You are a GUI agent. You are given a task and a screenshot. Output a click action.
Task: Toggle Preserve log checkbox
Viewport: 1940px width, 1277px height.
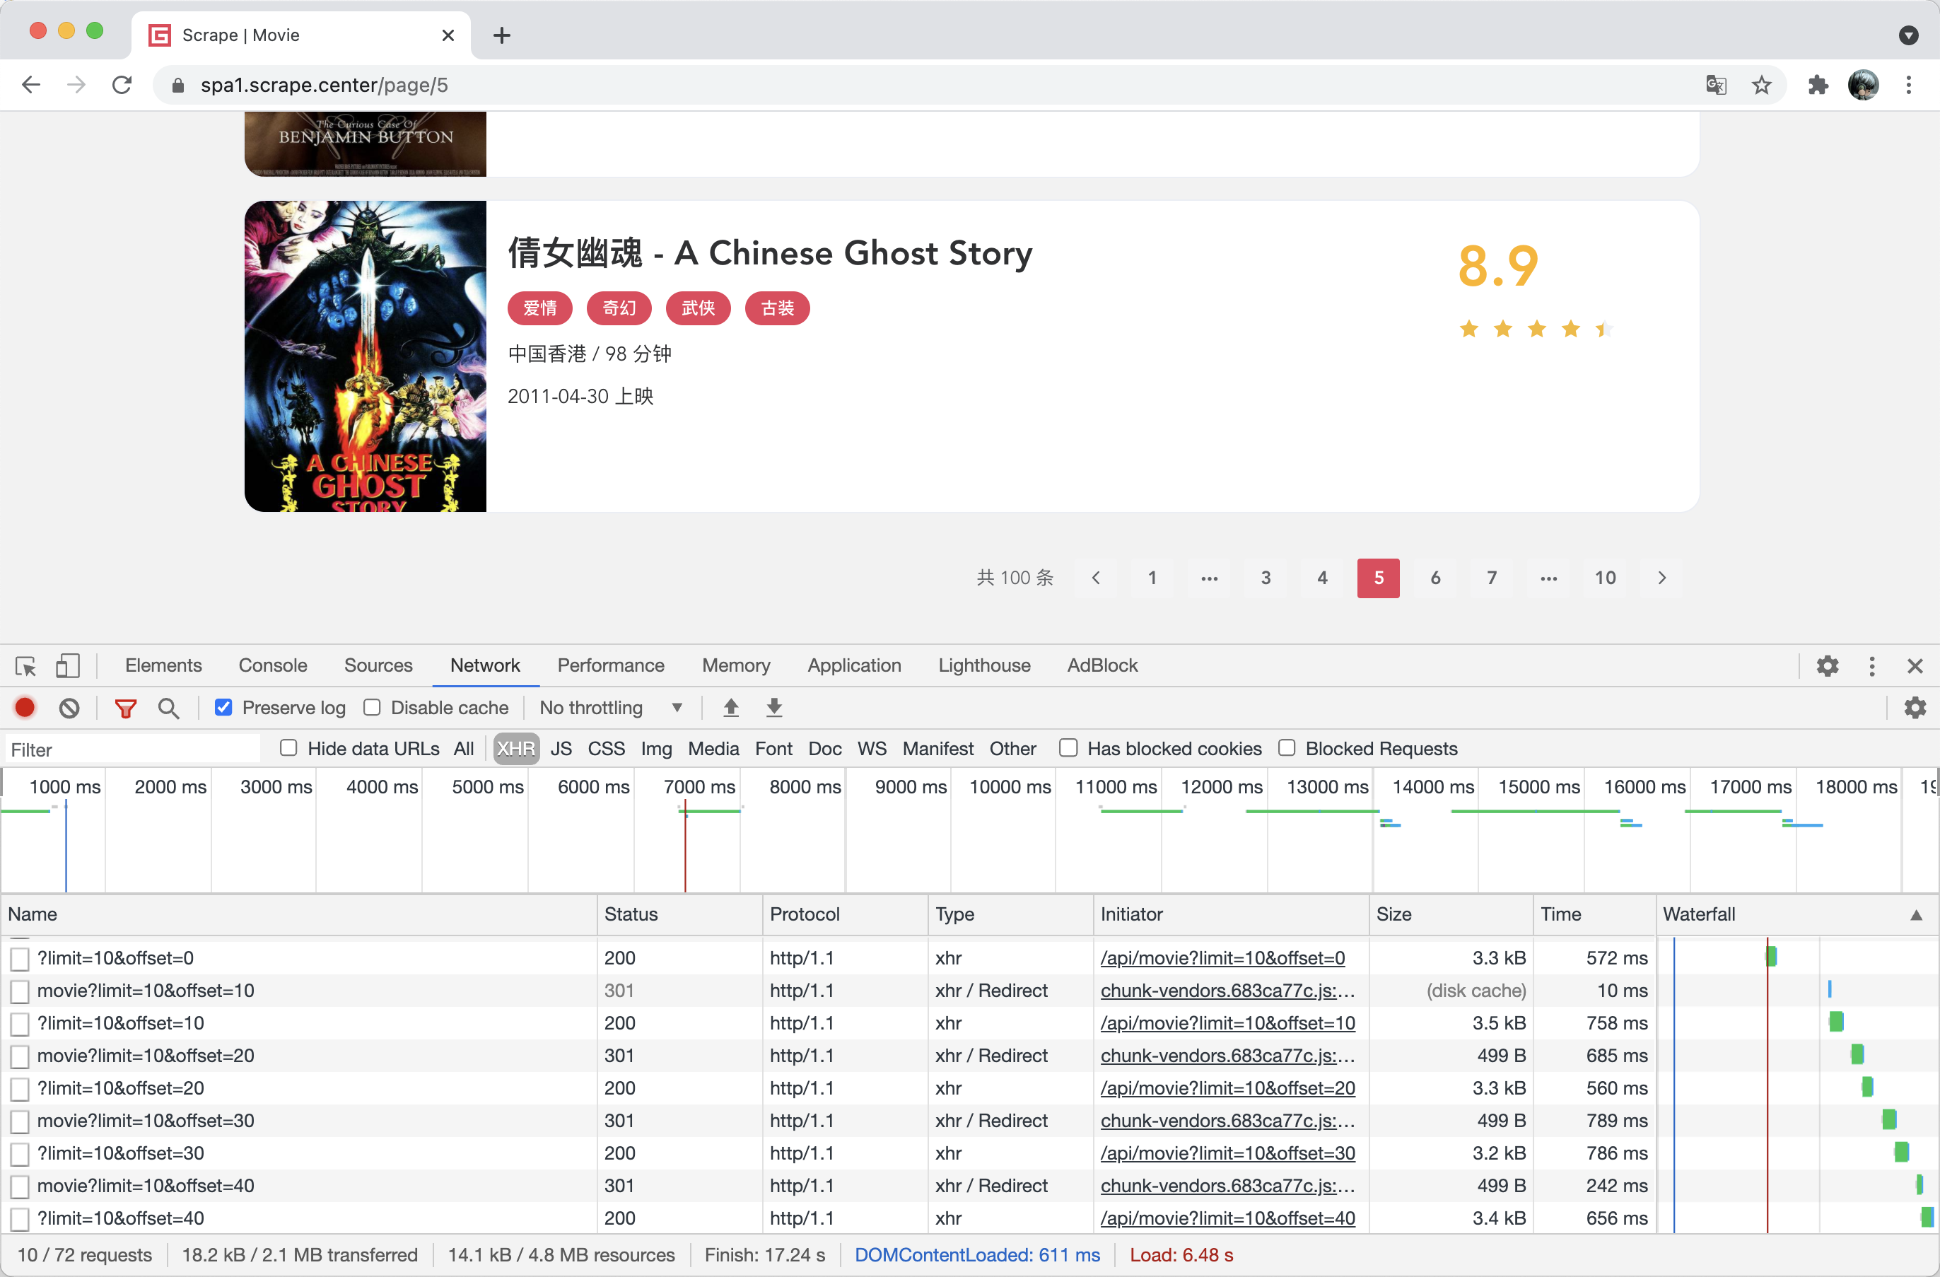pos(223,708)
